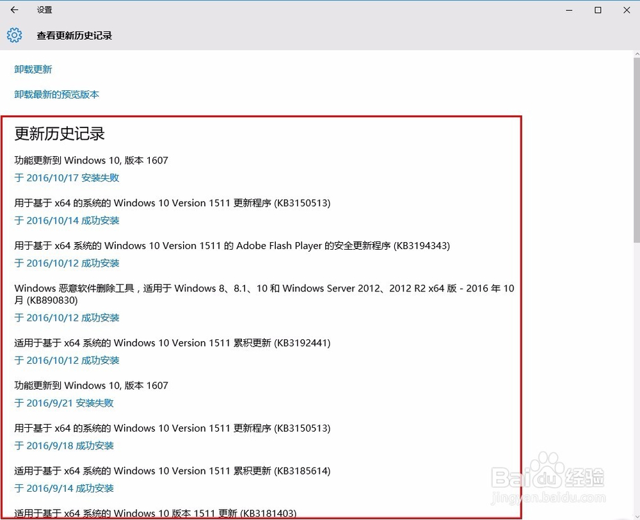
Task: Select the 版本 1511 更新 (KB3181403) entry
Action: [155, 513]
